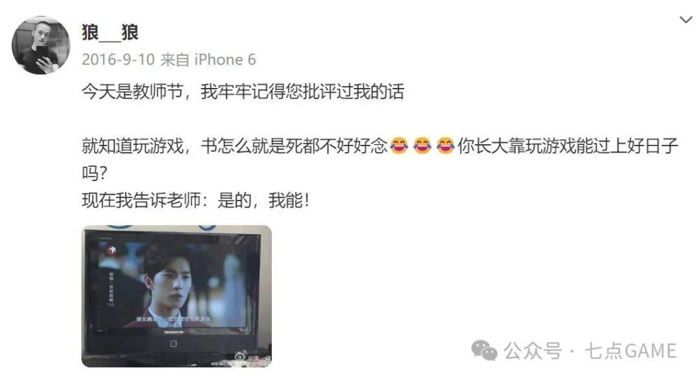Image resolution: width=699 pixels, height=379 pixels.
Task: Click the WeChat logo in the watermark
Action: coord(485,351)
